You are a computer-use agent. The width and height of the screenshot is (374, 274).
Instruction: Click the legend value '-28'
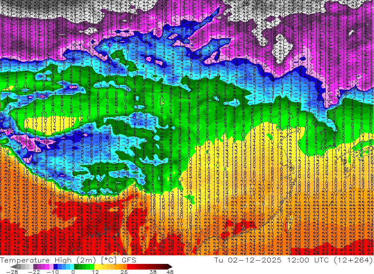tap(12, 272)
